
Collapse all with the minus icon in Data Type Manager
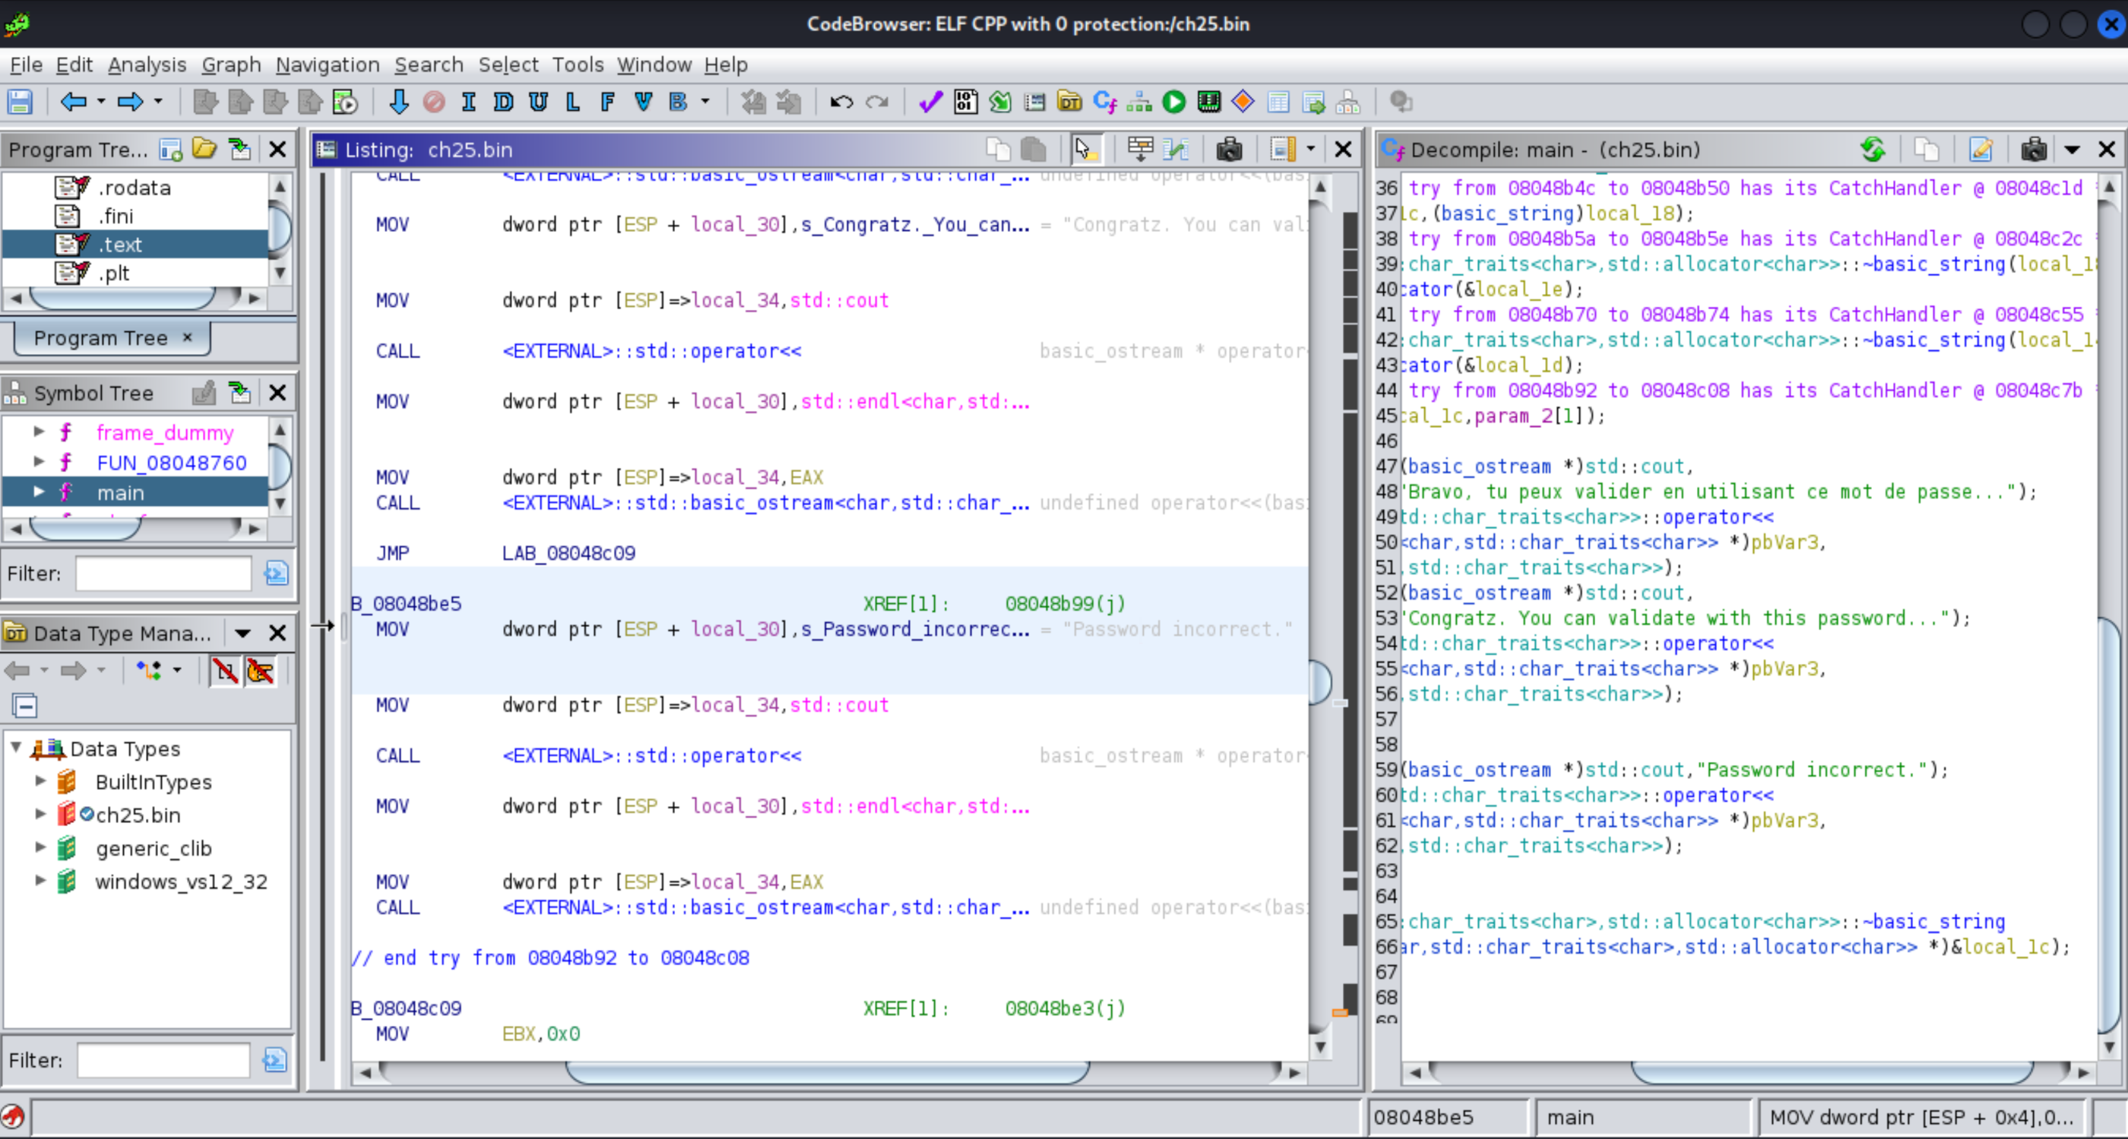point(25,706)
